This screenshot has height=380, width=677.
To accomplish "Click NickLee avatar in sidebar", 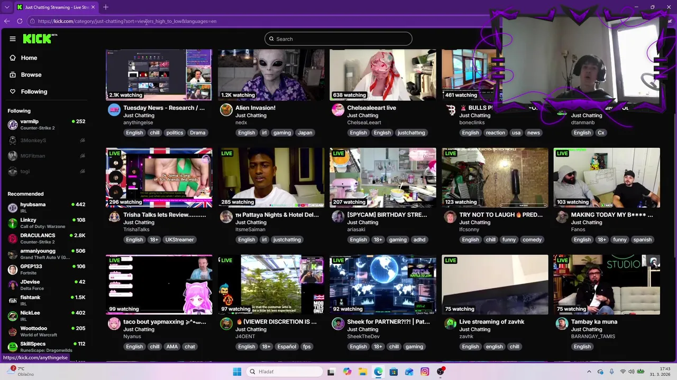I will click(13, 316).
